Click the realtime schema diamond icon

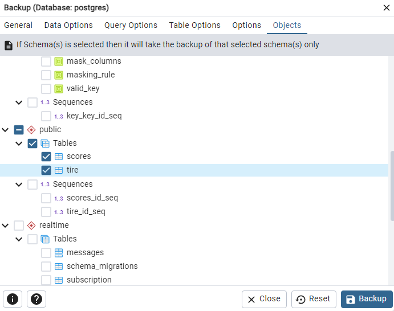(31, 226)
